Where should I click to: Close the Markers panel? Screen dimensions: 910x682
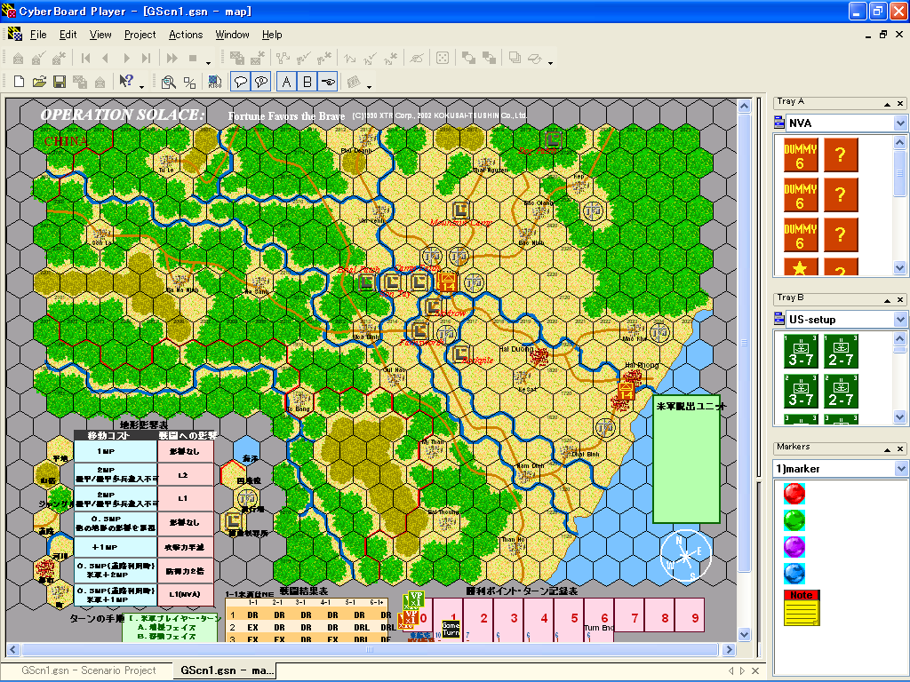pyautogui.click(x=901, y=448)
